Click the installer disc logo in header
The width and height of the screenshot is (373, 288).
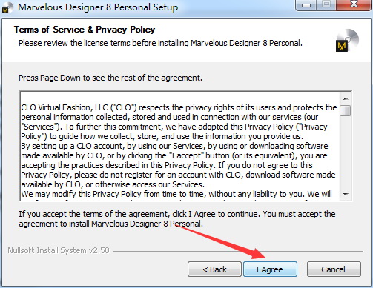(x=347, y=40)
